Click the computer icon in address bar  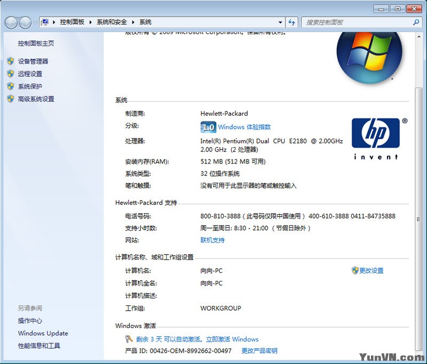45,22
